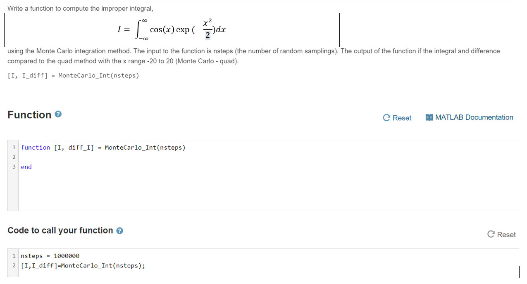Click line number 3 in the Function editor
The image size is (527, 284).
[x=14, y=167]
